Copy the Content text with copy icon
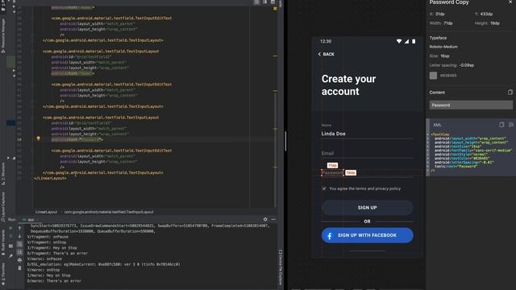Viewport: 516px width, 290px height. coord(510,93)
